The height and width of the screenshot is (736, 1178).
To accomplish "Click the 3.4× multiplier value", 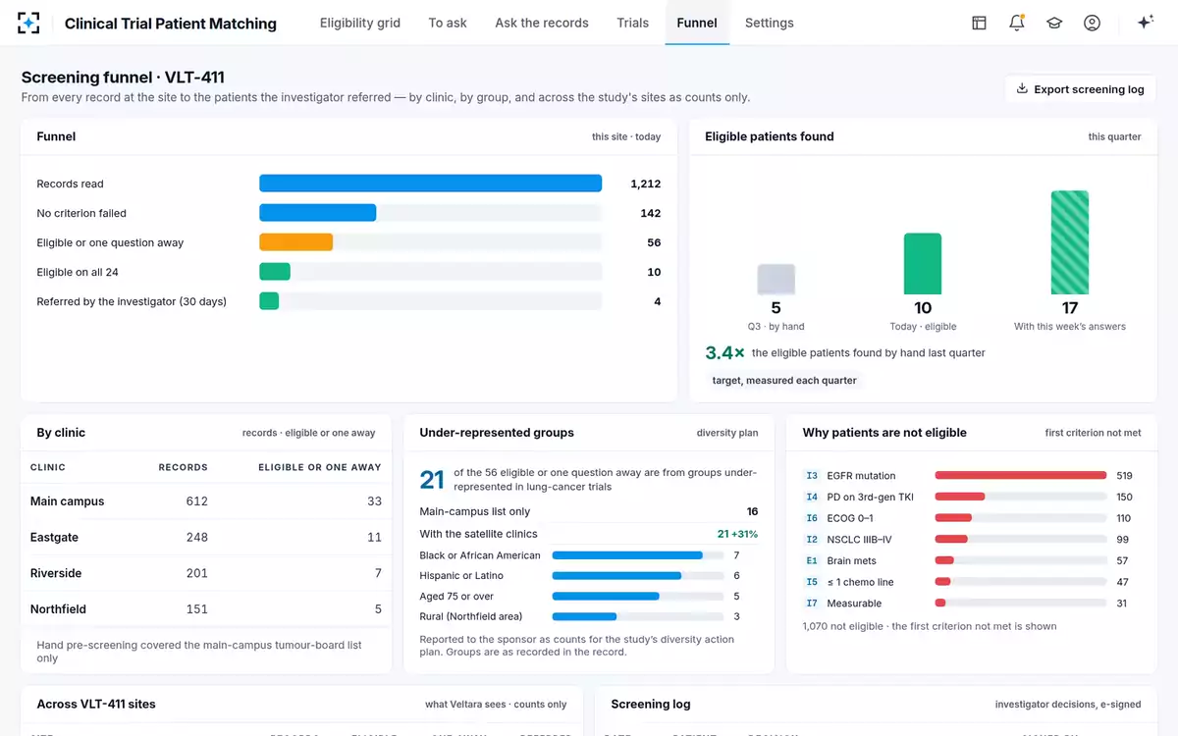I will click(724, 352).
